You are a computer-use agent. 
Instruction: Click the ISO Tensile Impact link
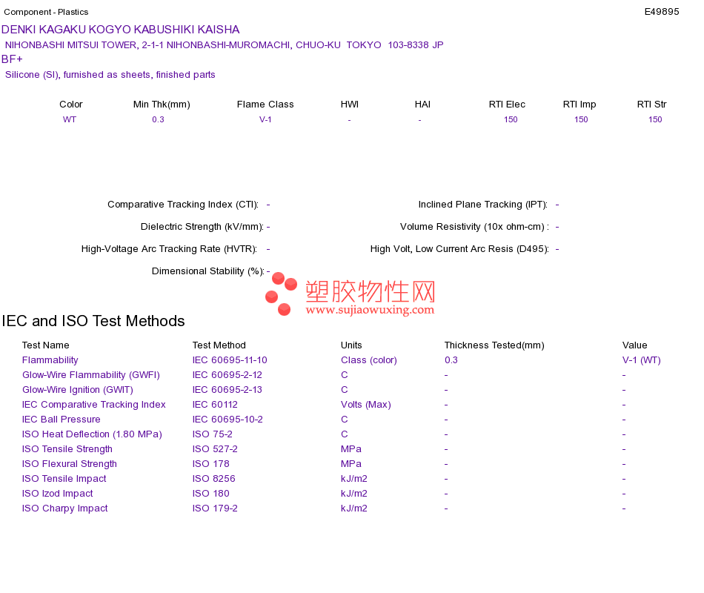[x=64, y=478]
